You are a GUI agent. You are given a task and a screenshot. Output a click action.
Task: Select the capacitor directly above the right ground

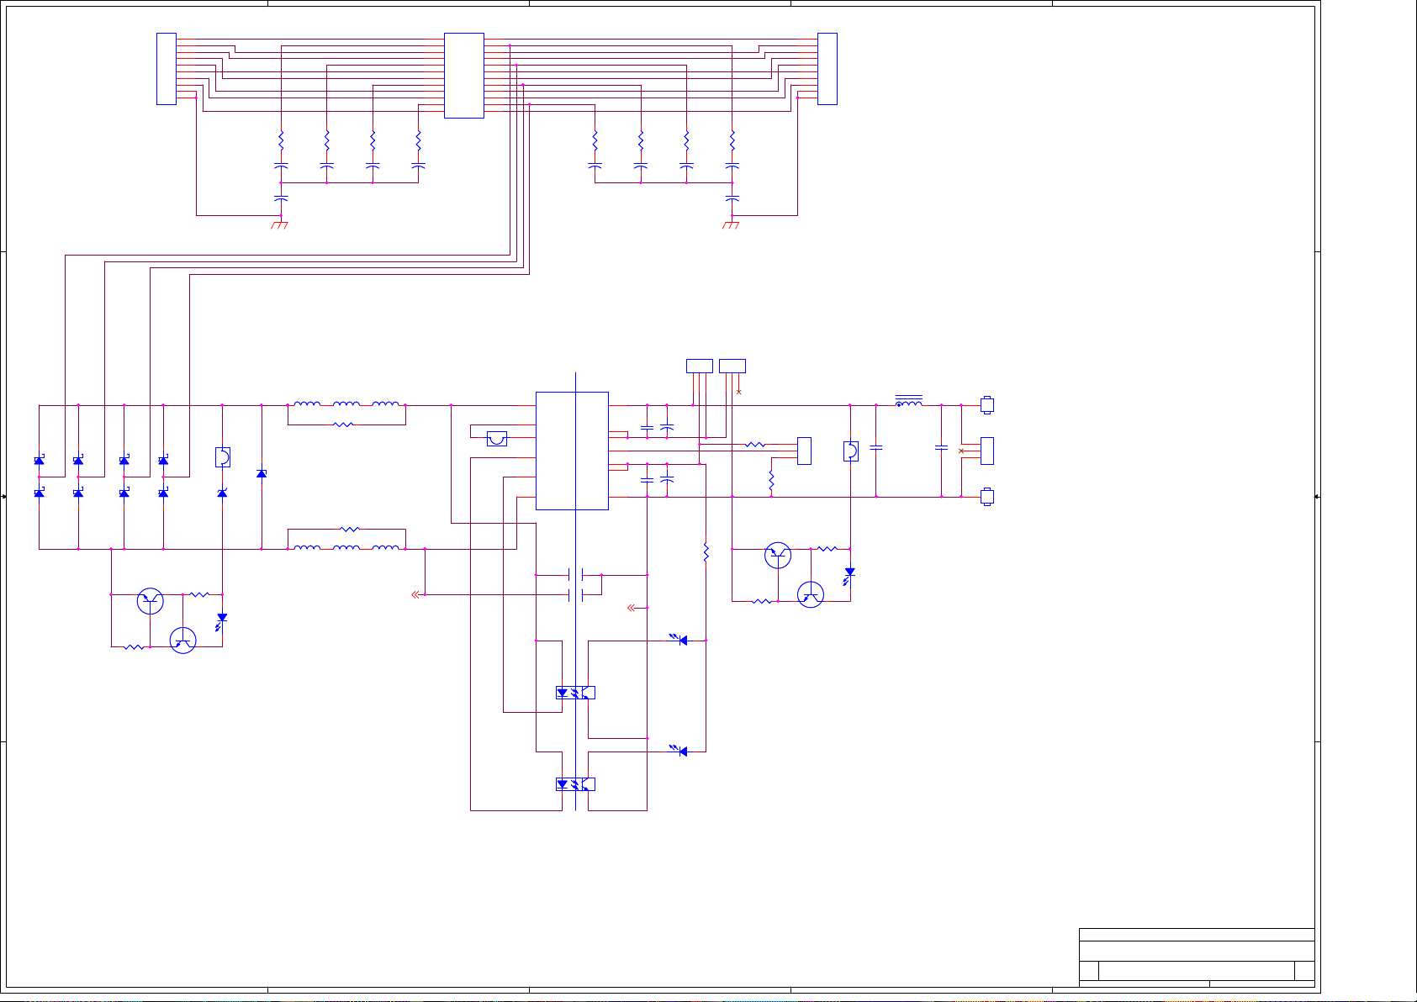click(x=732, y=199)
